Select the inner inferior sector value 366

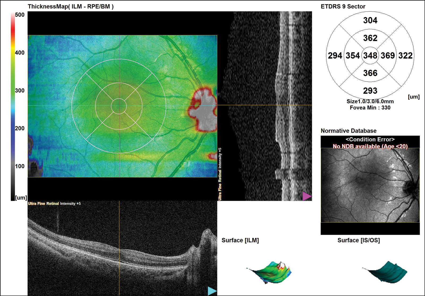pyautogui.click(x=370, y=73)
